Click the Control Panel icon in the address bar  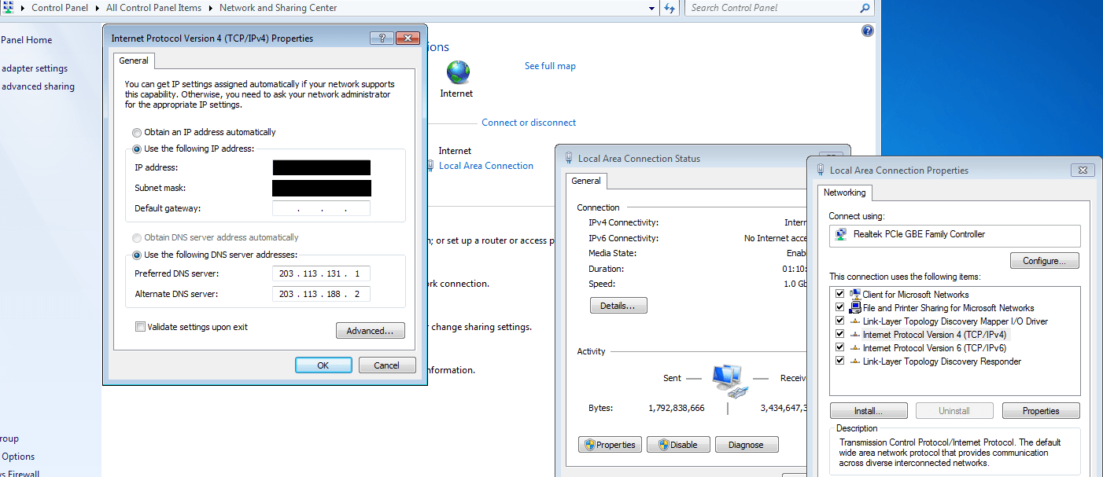(x=8, y=7)
